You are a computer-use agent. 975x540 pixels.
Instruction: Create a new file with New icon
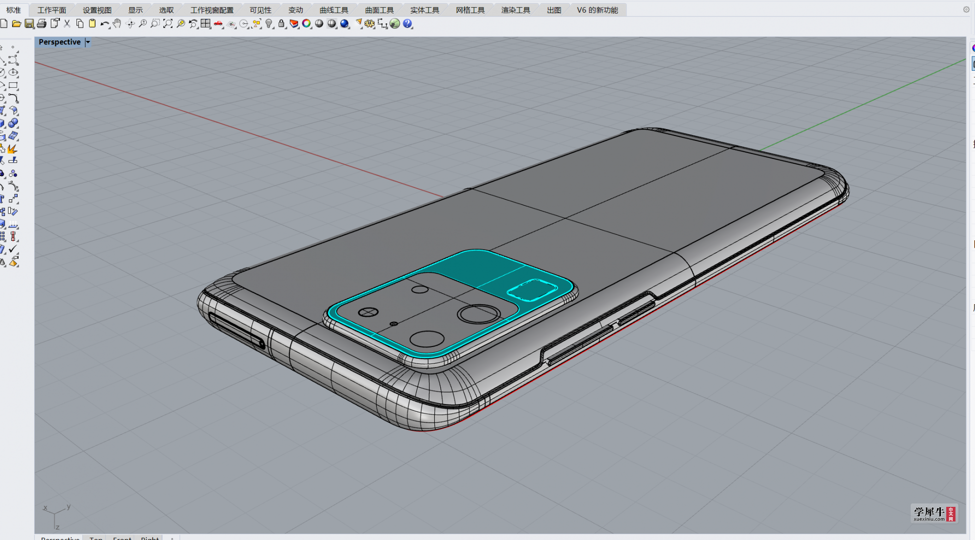tap(4, 23)
